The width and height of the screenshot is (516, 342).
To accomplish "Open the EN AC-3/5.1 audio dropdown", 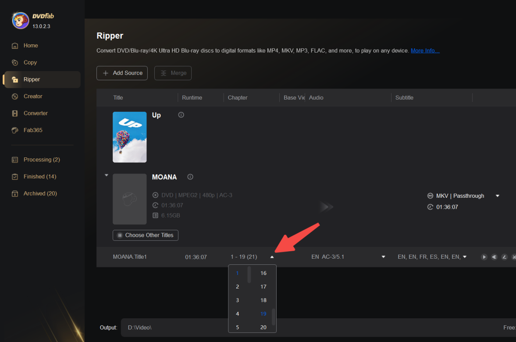I will coord(384,257).
